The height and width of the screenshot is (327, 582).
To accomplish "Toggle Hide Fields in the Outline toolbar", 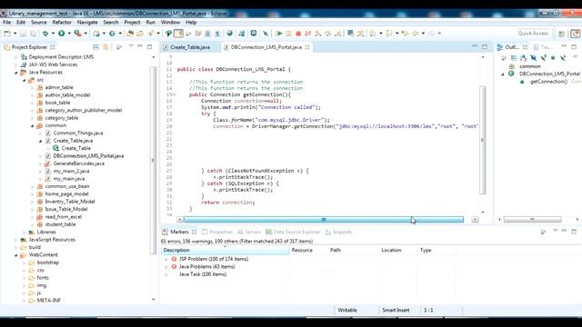I will [533, 58].
